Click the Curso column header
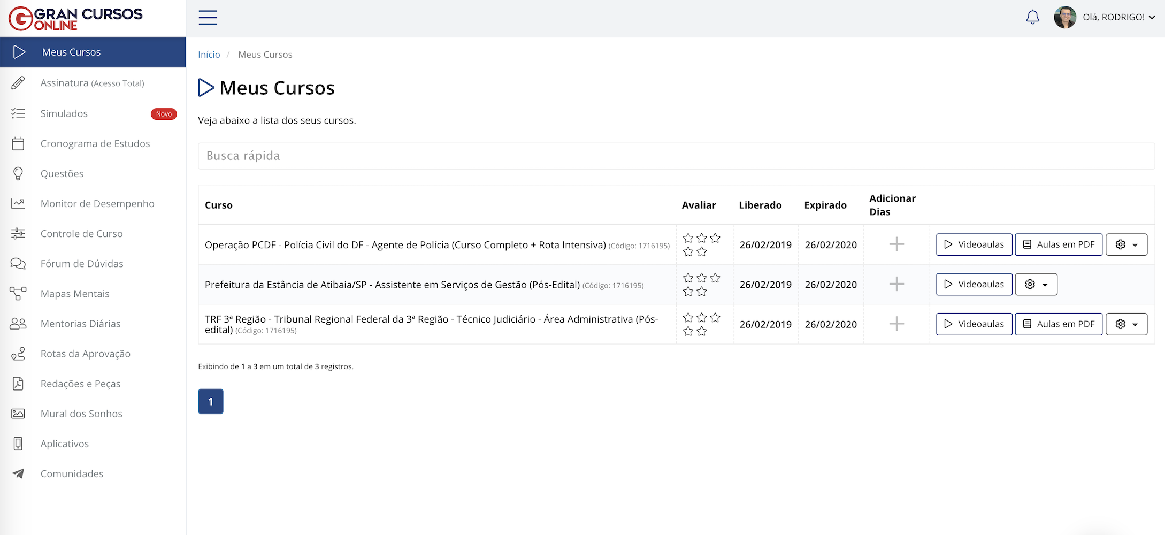Image resolution: width=1165 pixels, height=535 pixels. pos(219,205)
